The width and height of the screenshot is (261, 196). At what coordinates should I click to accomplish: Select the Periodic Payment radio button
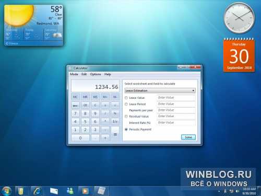click(x=126, y=129)
